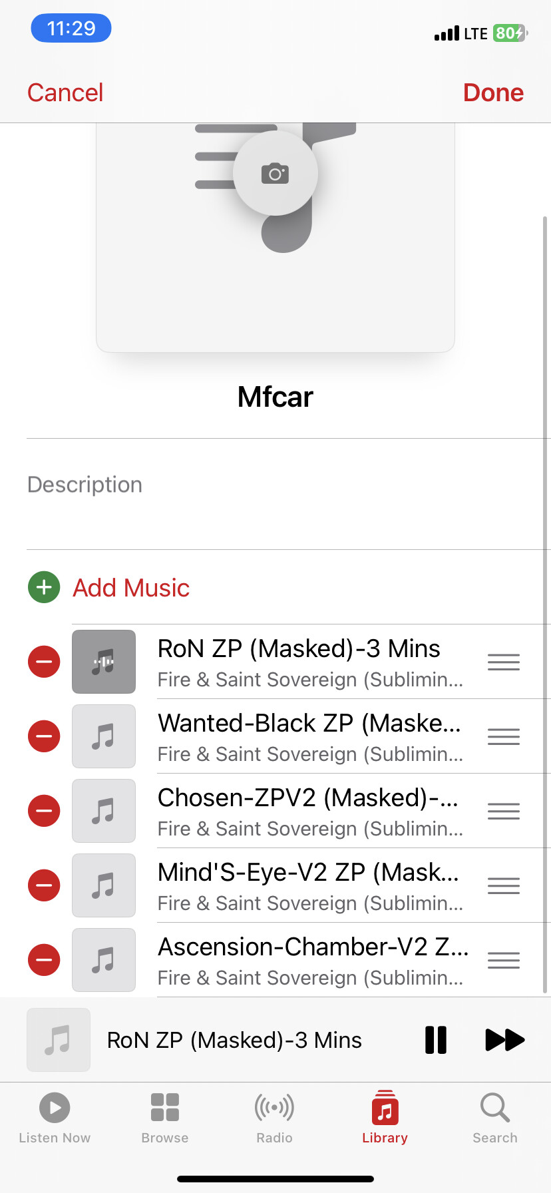
Task: Tap Done to save playlist changes
Action: pyautogui.click(x=493, y=93)
